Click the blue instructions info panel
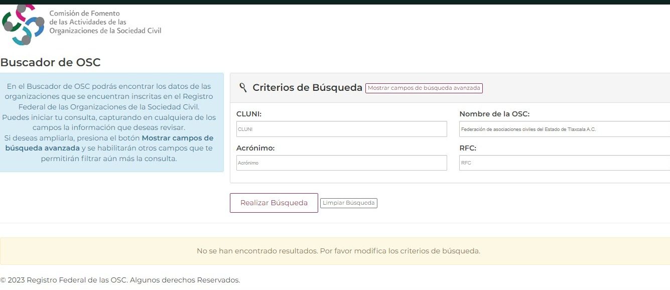Viewport: 670px width, 290px height. pyautogui.click(x=111, y=122)
